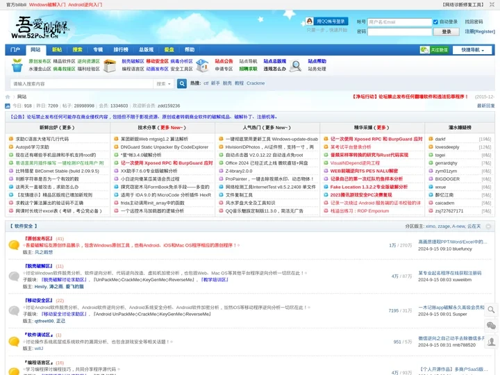The height and width of the screenshot is (375, 500).
Task: Click the WeChat 关注微信 icon
Action: (434, 50)
